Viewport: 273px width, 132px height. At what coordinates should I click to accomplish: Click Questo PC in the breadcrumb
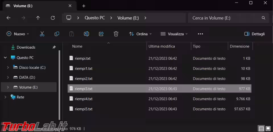[x=95, y=18]
